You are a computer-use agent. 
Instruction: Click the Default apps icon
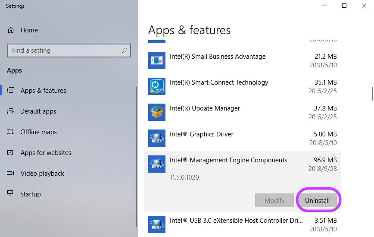(10, 111)
